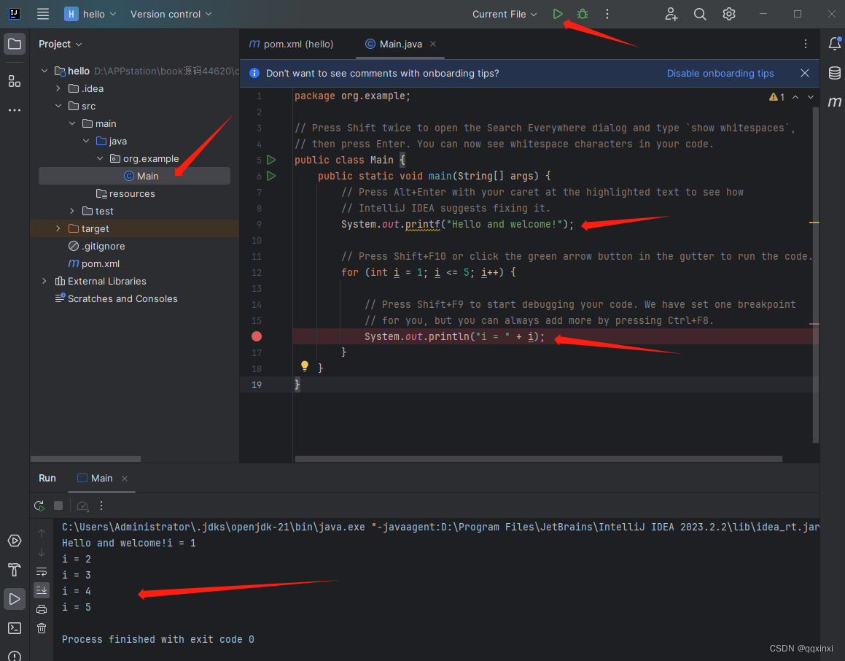
Task: Click the Rerun Main icon
Action: pos(39,506)
